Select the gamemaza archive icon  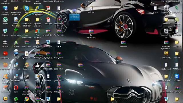pyautogui.click(x=59, y=76)
